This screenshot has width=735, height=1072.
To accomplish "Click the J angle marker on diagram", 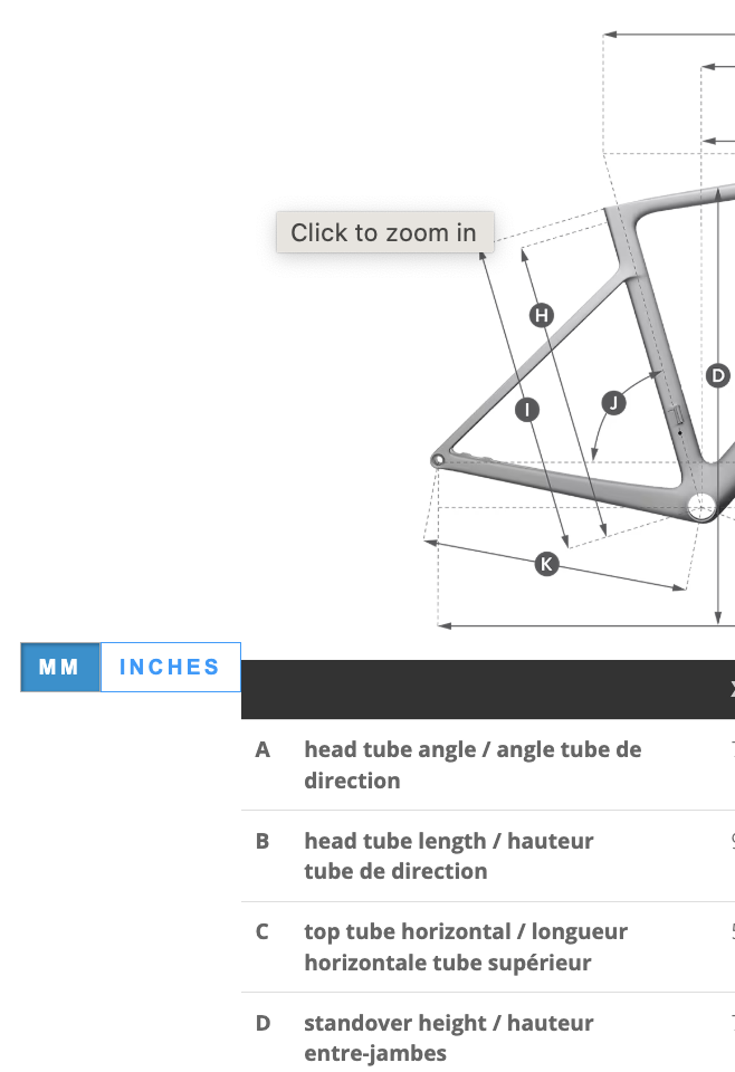I will click(x=613, y=403).
